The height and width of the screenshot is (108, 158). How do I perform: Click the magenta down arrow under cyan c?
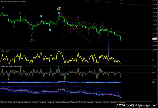(59, 15)
